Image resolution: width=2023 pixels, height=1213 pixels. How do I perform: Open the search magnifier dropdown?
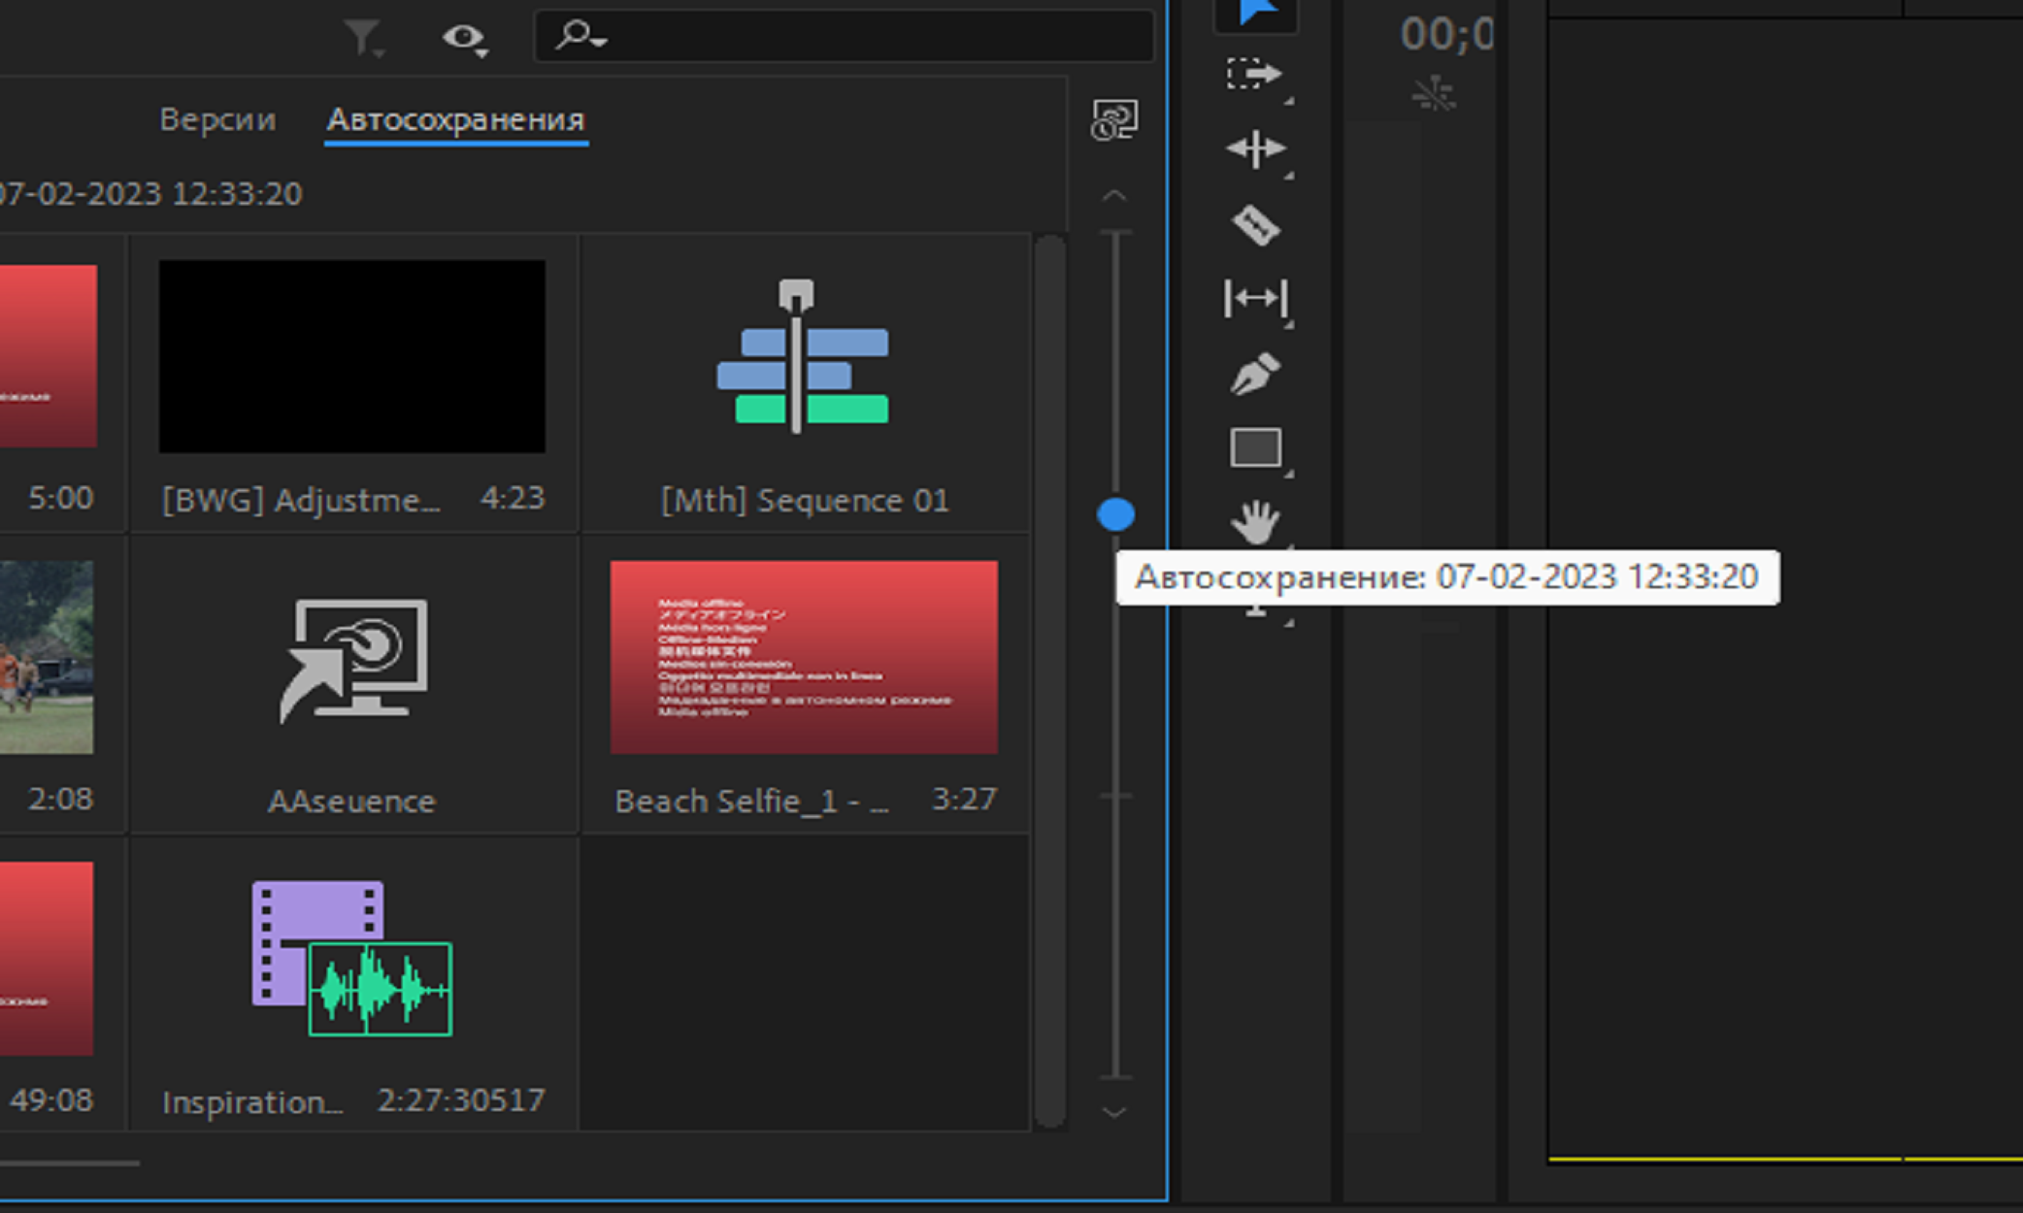[x=580, y=36]
